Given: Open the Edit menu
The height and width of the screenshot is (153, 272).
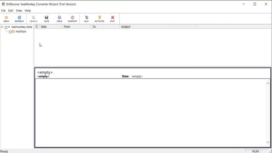Looking at the screenshot, I should click(x=11, y=11).
